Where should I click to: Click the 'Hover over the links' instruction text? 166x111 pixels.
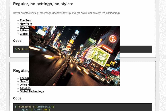(66, 13)
